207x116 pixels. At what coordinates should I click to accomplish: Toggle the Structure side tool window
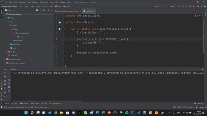[x=1, y=86]
